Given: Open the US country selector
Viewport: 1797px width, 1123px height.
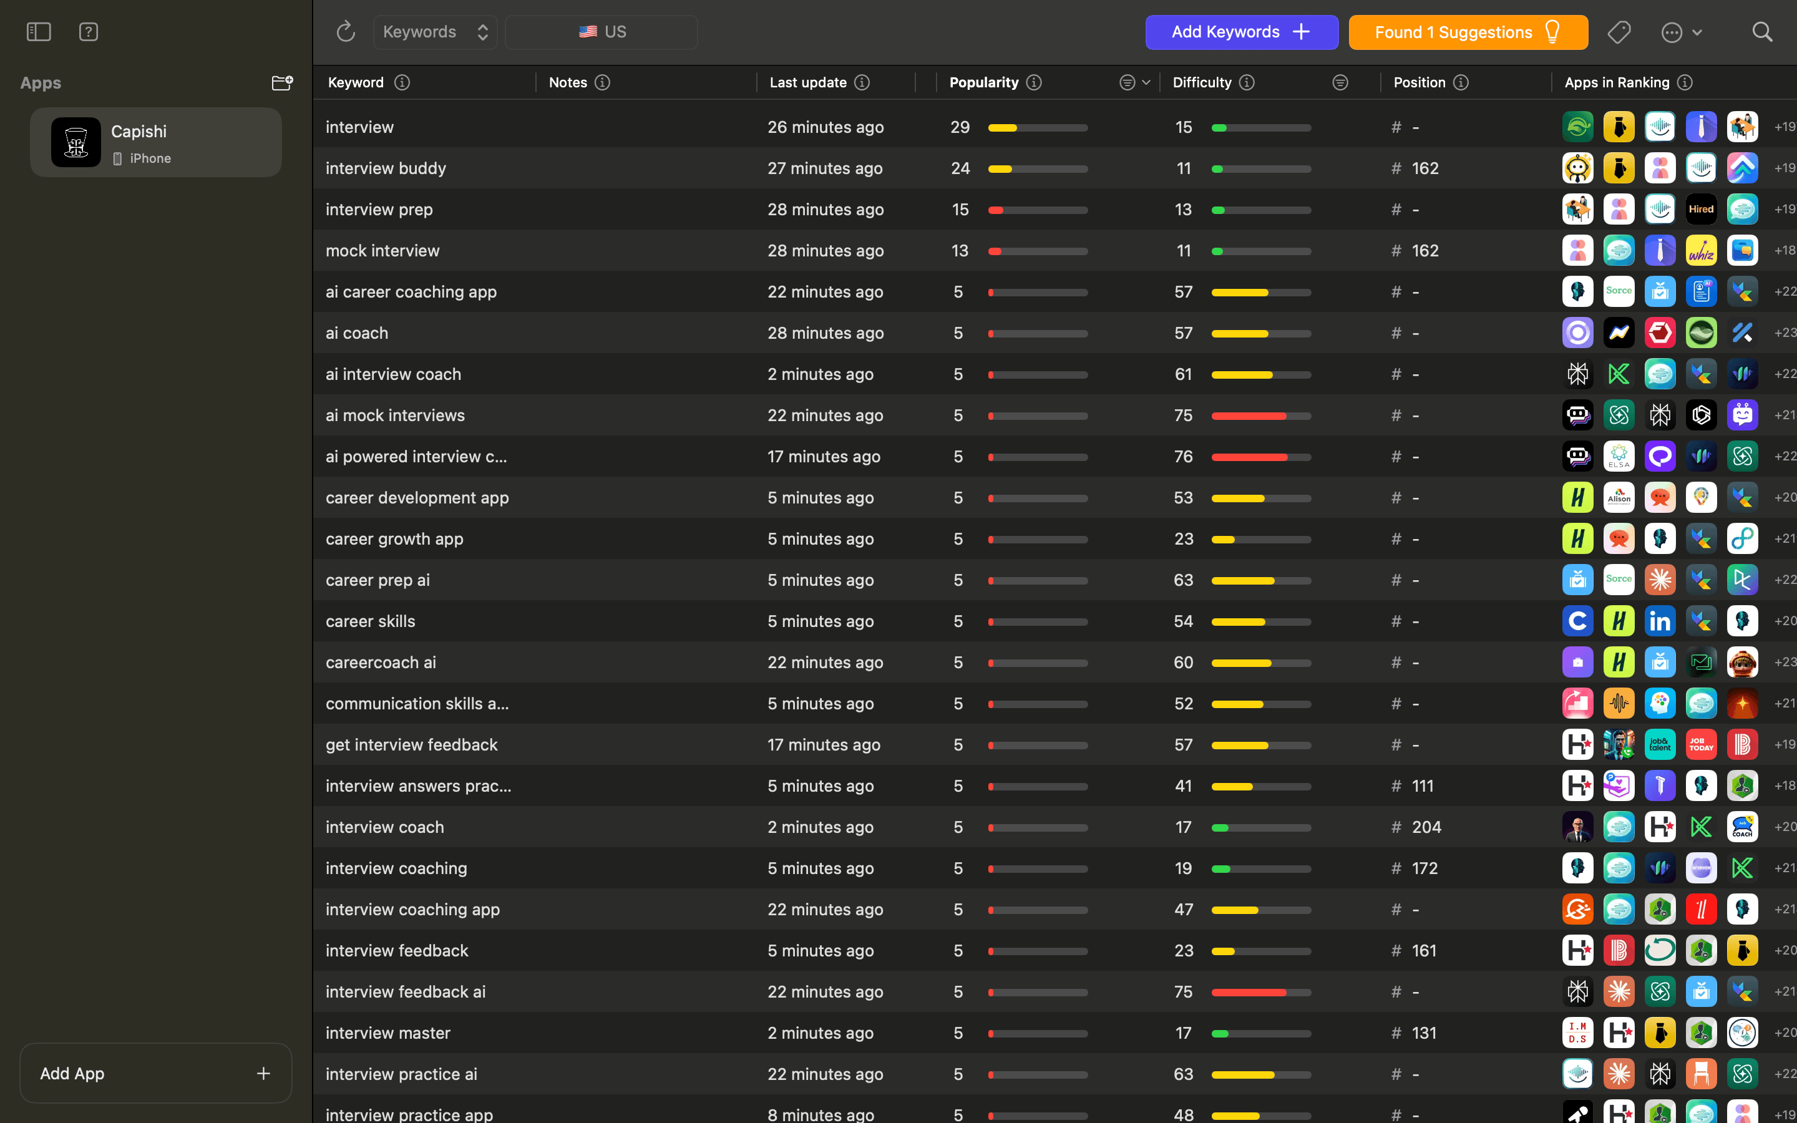Looking at the screenshot, I should [x=601, y=32].
